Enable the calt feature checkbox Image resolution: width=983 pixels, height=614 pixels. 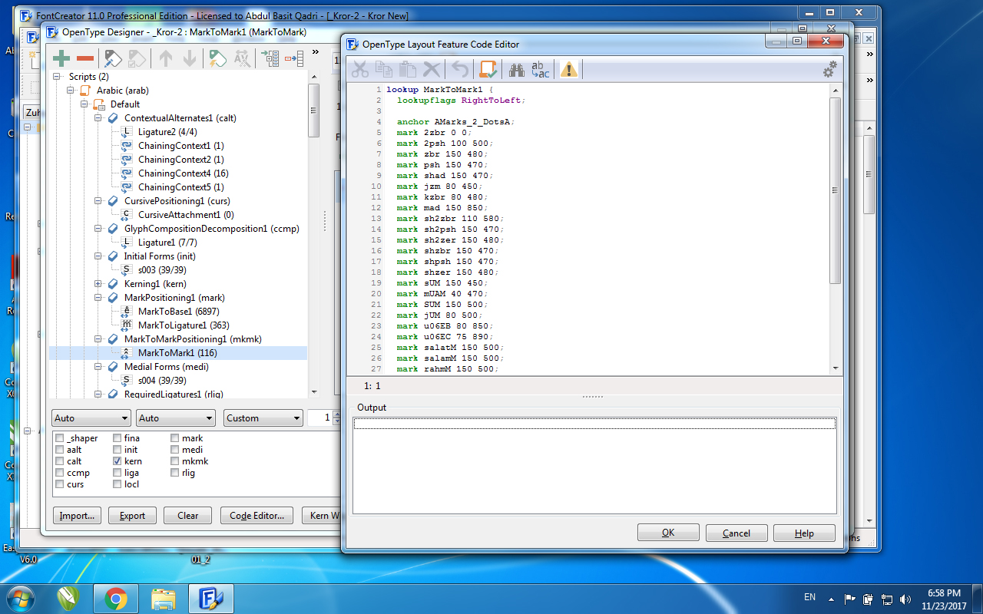[60, 461]
